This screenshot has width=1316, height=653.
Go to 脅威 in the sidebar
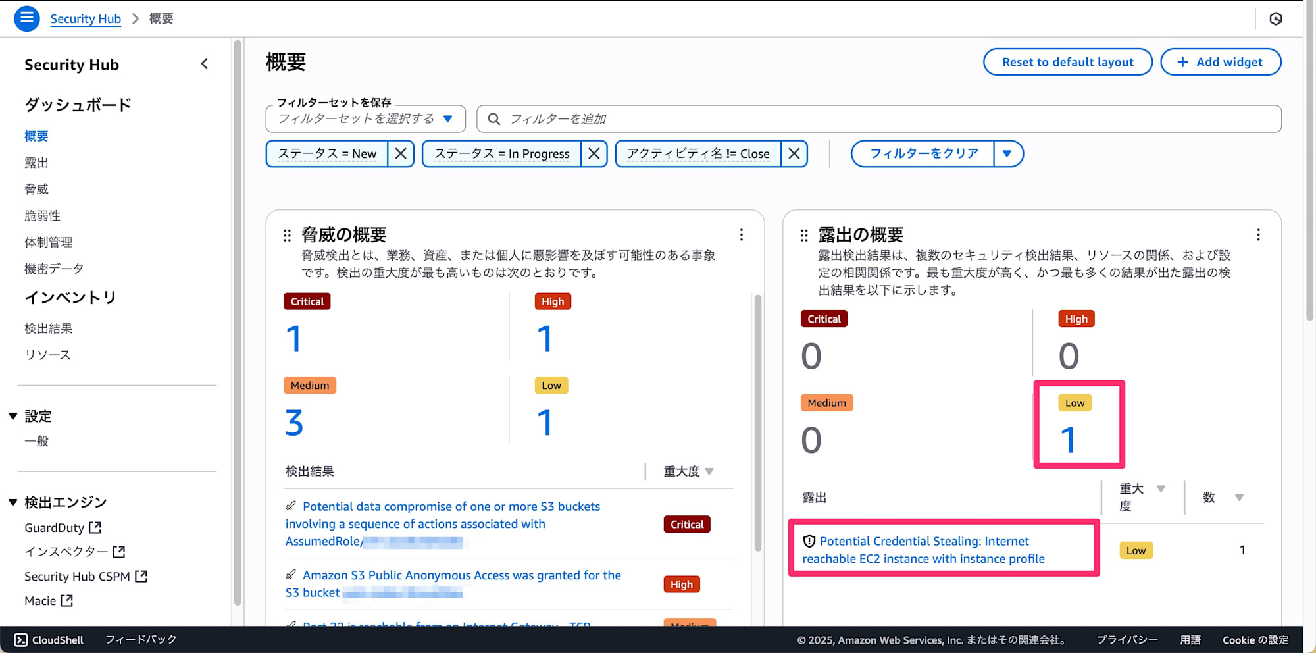click(x=36, y=189)
